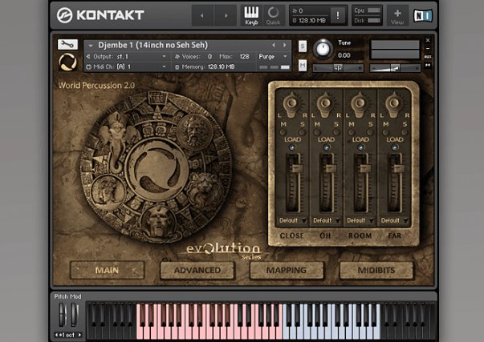
Task: Shift keyboard octave up arrow
Action: [x=79, y=335]
